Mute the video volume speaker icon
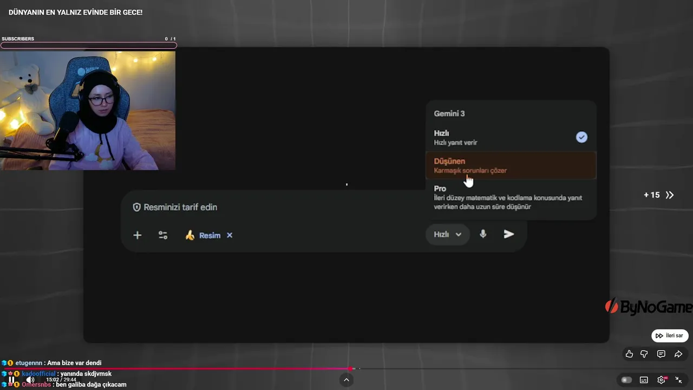 30,380
